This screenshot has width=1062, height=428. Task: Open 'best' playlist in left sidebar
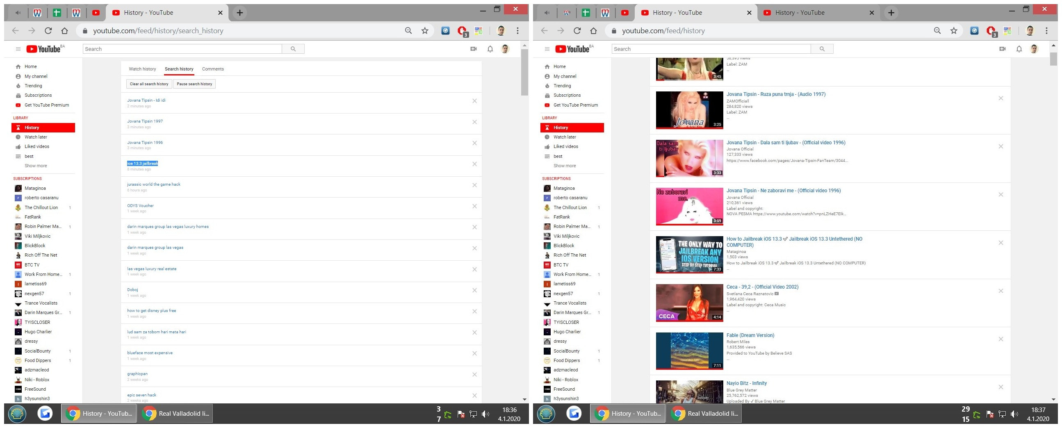(x=29, y=156)
